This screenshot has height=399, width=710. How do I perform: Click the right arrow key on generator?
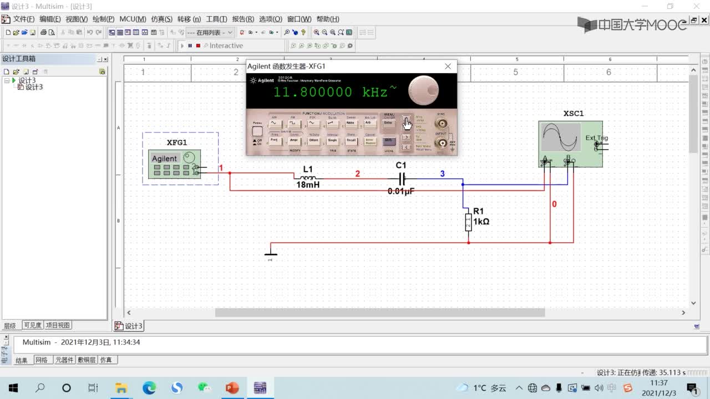pyautogui.click(x=406, y=137)
